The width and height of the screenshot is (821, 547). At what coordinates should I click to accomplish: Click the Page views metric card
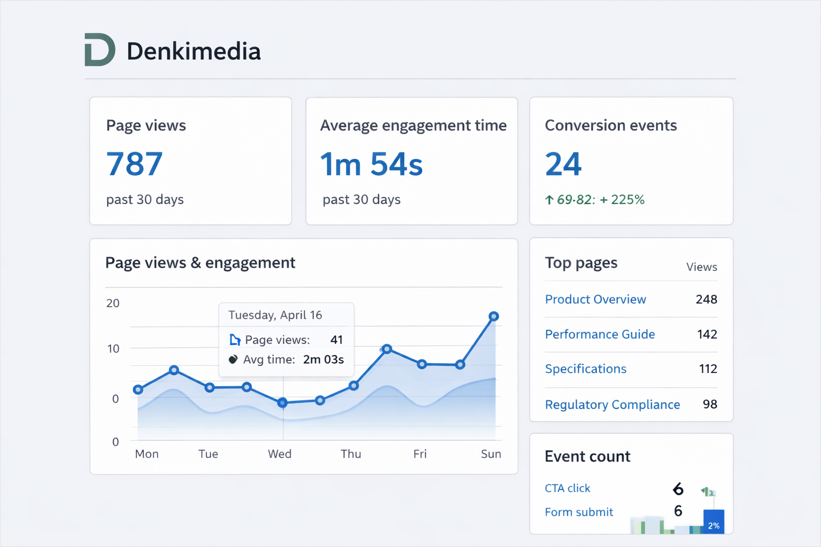coord(190,160)
